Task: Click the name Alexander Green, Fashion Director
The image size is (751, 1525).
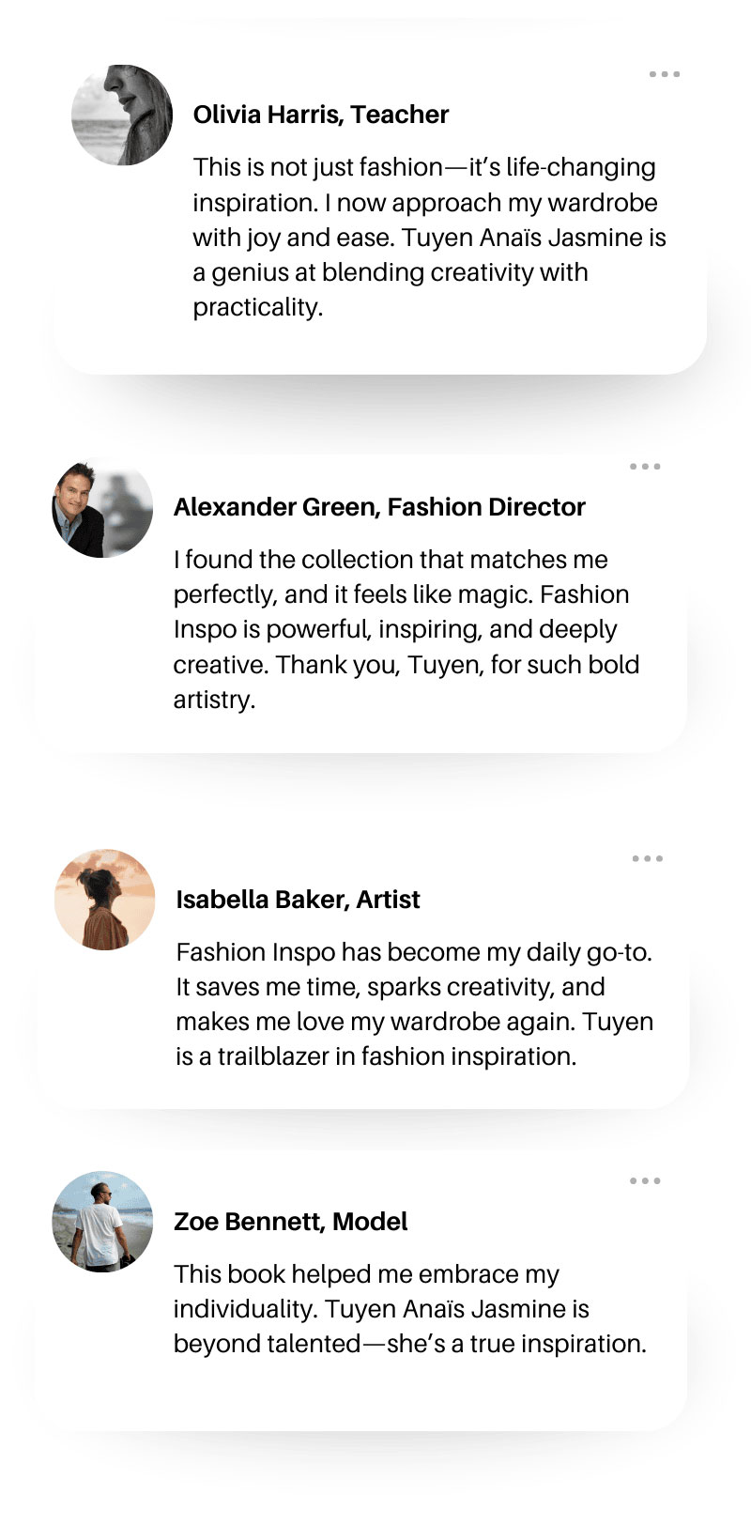Action: [x=379, y=507]
